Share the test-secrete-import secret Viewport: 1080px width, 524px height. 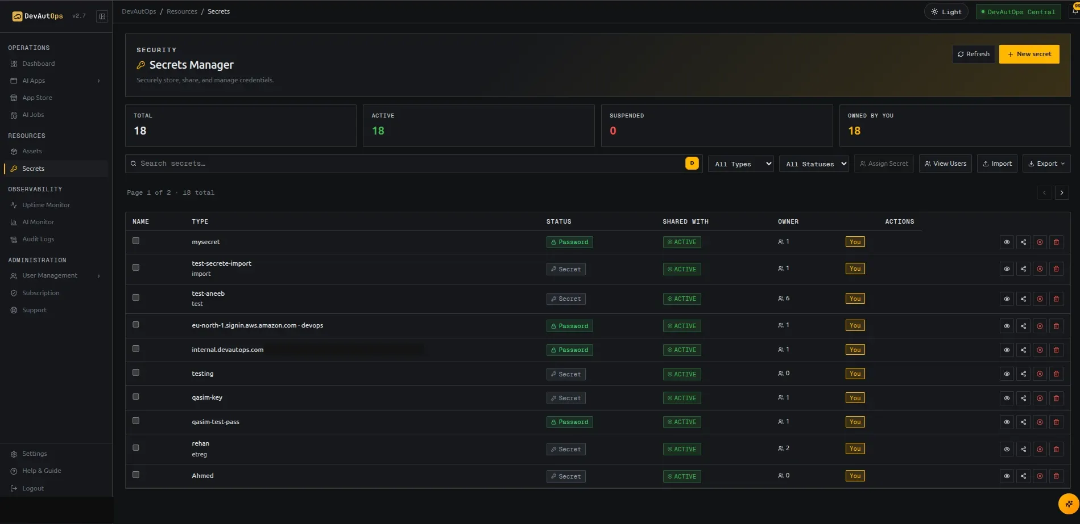pyautogui.click(x=1023, y=269)
